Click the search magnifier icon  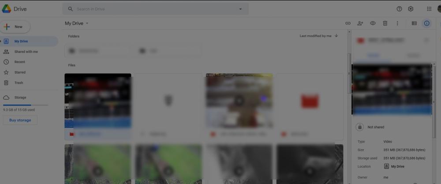70,9
